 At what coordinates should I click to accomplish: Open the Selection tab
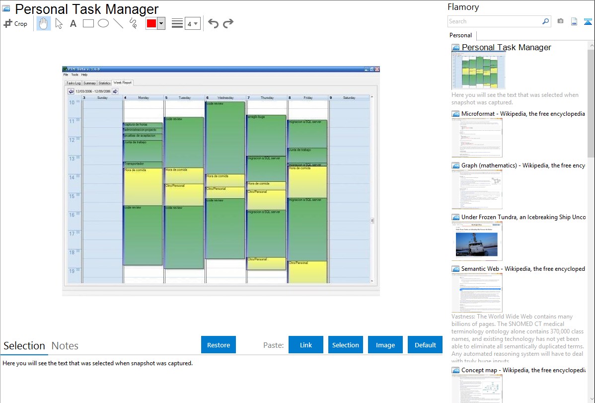(24, 346)
